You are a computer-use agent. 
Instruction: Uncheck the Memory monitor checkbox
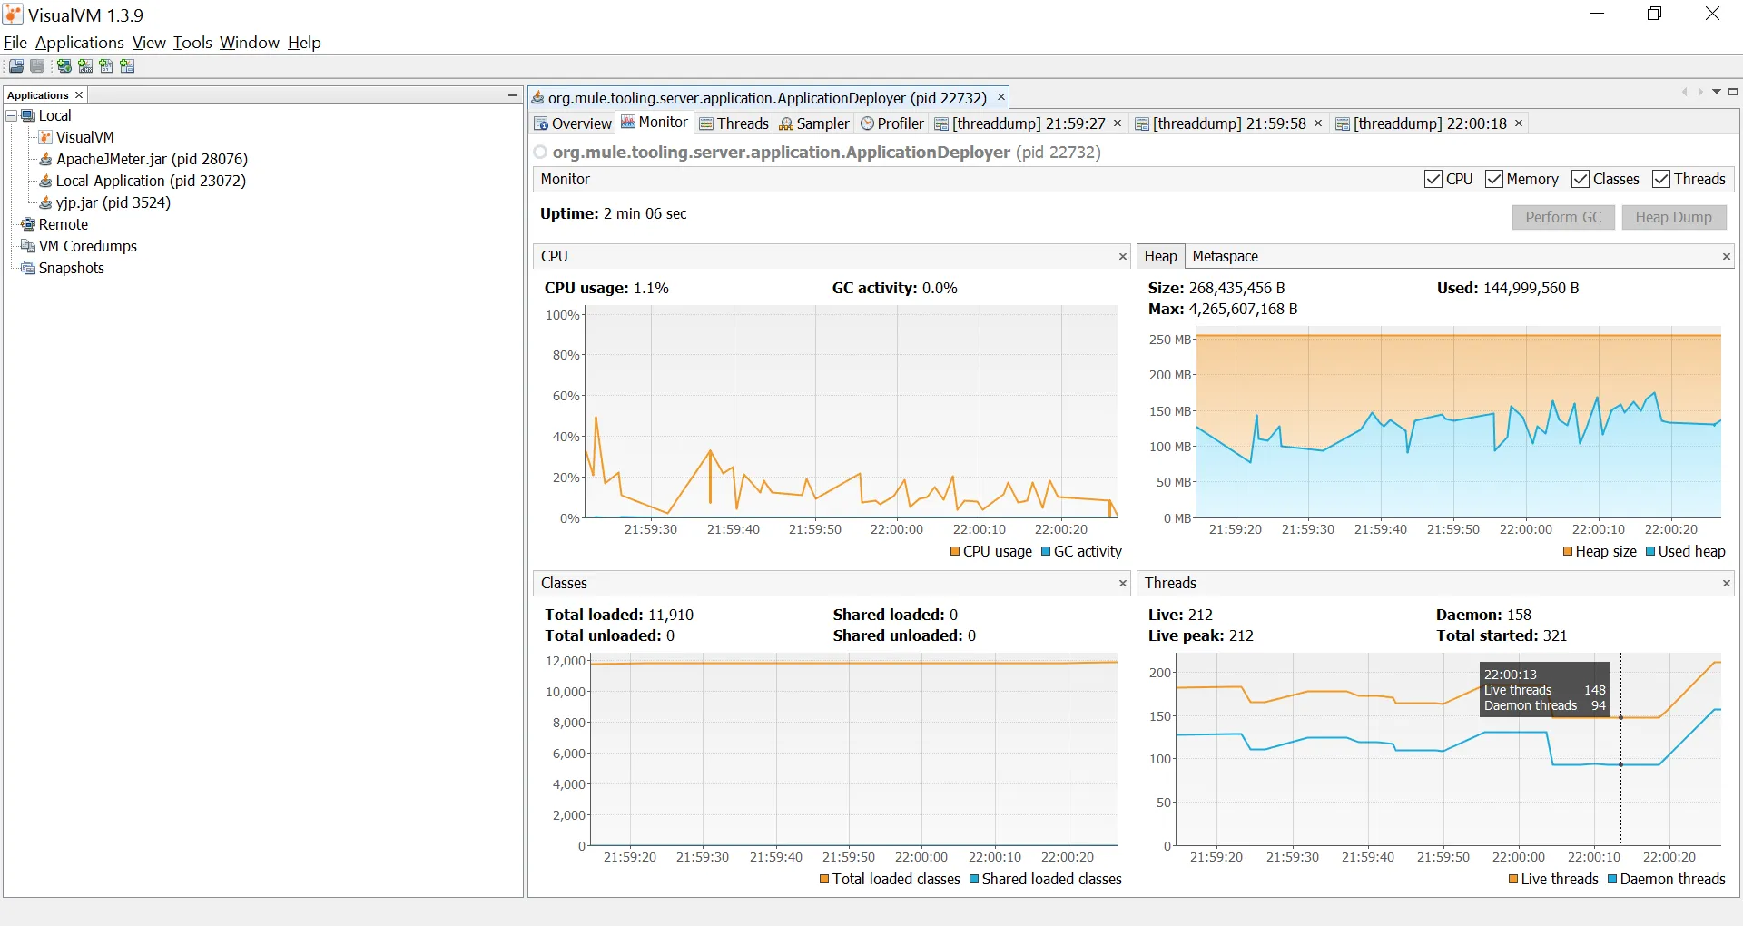coord(1494,179)
